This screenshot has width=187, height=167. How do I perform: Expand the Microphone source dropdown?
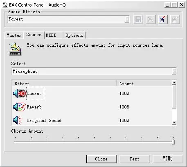[174, 71]
